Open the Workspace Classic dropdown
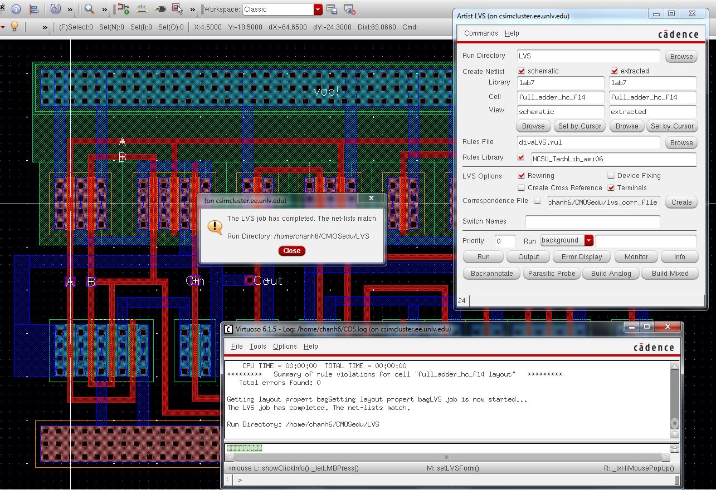716x490 pixels. point(318,9)
